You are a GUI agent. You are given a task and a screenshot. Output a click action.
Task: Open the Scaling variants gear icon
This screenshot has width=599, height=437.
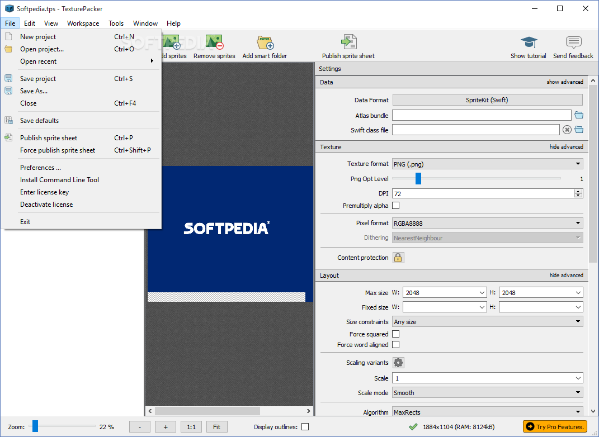pyautogui.click(x=398, y=363)
